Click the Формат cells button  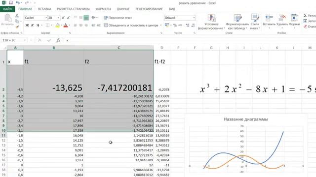[294, 22]
